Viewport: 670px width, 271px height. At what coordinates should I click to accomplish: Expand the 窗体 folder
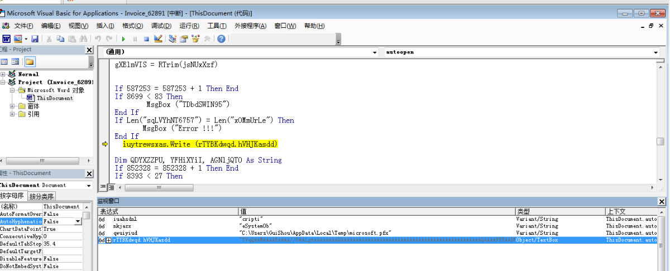click(x=13, y=106)
